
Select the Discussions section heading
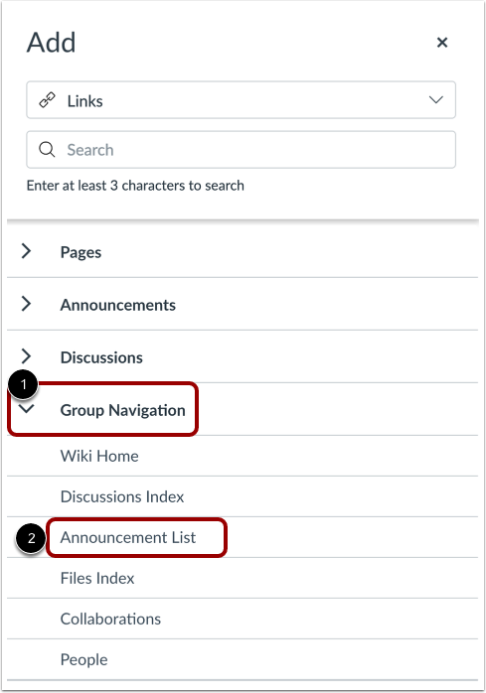(x=101, y=357)
